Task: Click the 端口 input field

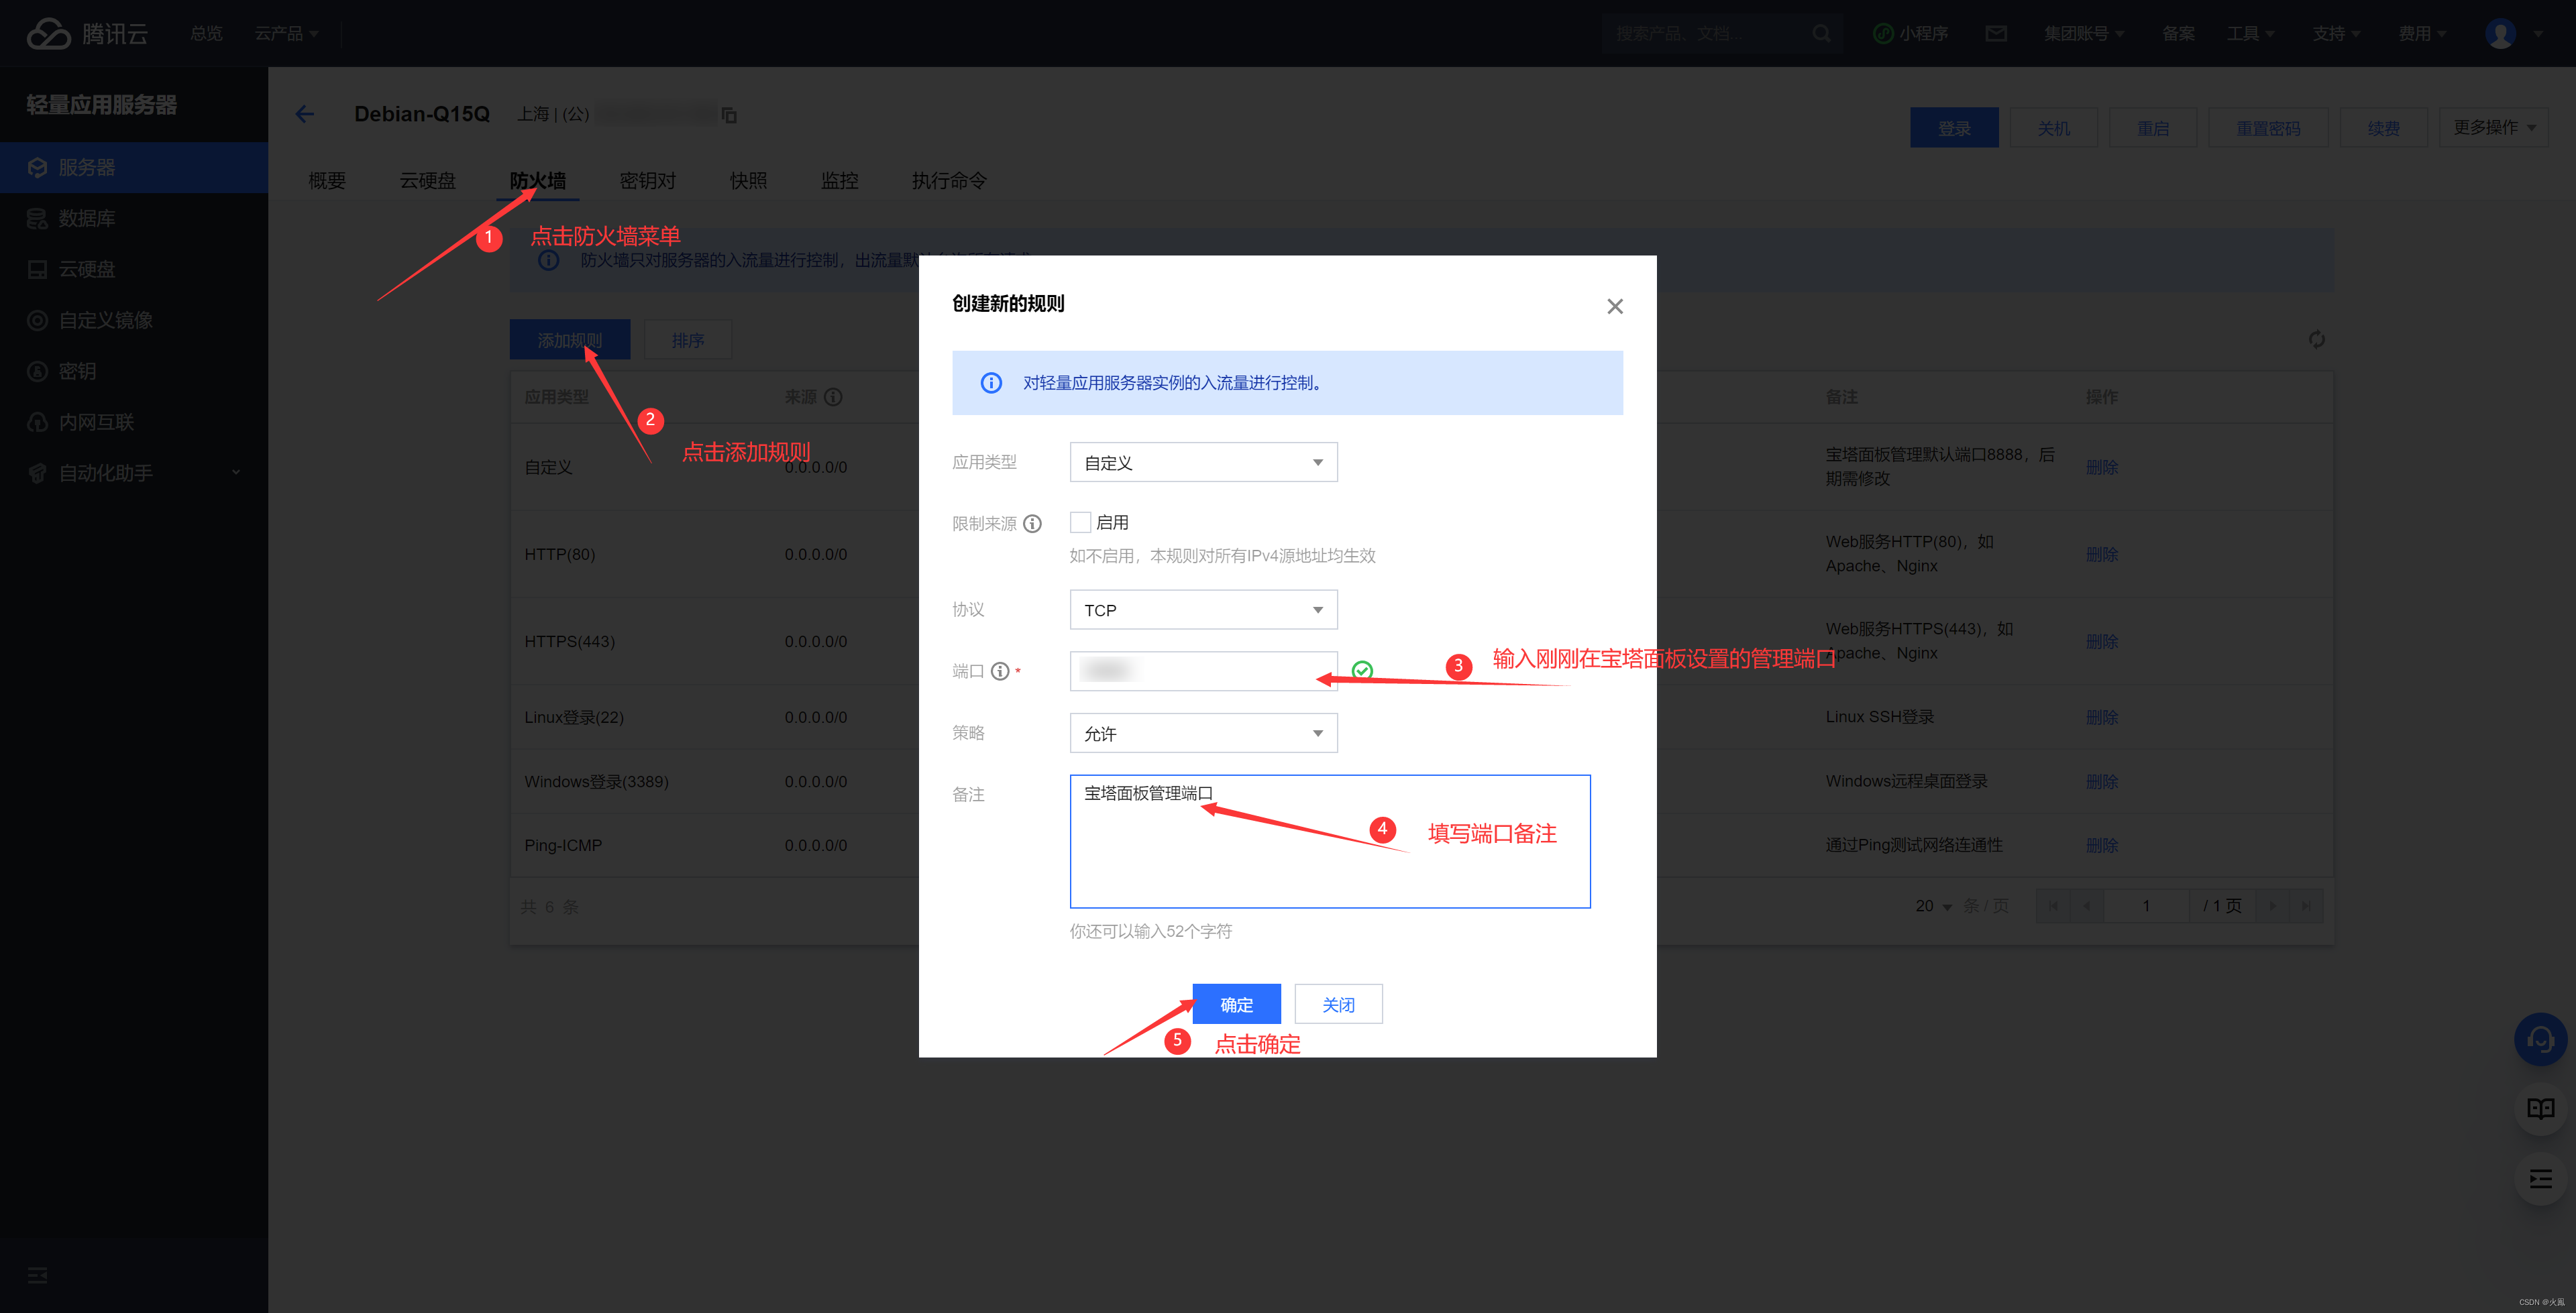Action: click(x=1203, y=671)
